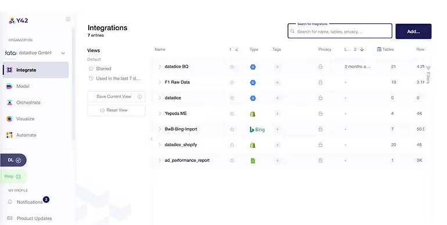Click Save Current View button

point(116,96)
